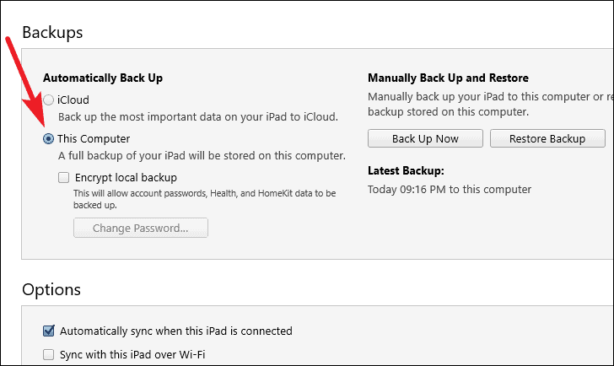Click the Backups section heading
The width and height of the screenshot is (614, 366).
(x=52, y=33)
